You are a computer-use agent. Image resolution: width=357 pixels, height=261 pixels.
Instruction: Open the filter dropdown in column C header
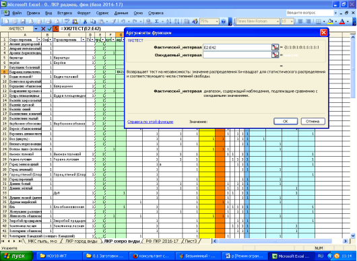[x=84, y=40]
